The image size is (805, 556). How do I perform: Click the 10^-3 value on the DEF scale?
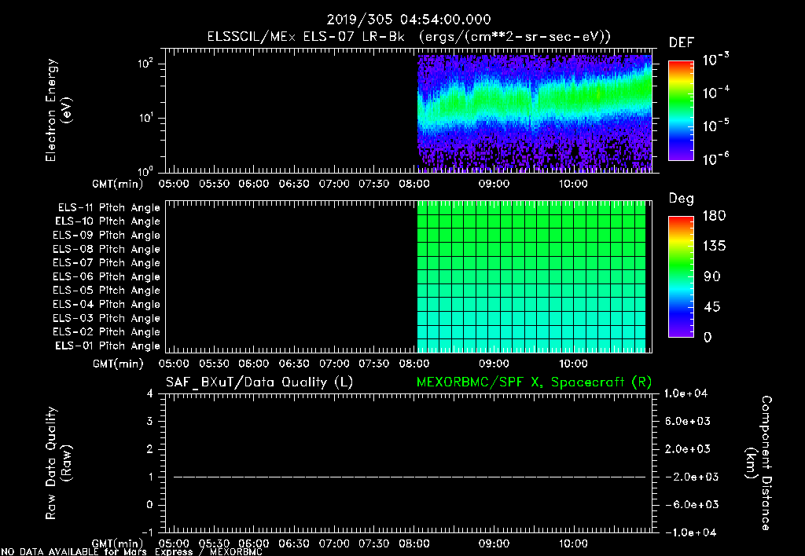tap(715, 60)
